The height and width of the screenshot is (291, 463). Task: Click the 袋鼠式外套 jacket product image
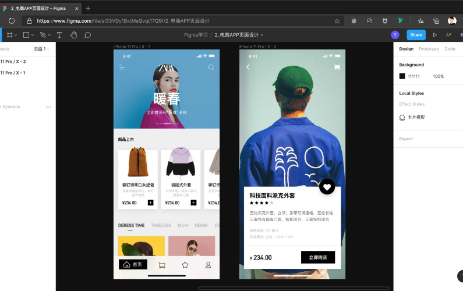(181, 162)
